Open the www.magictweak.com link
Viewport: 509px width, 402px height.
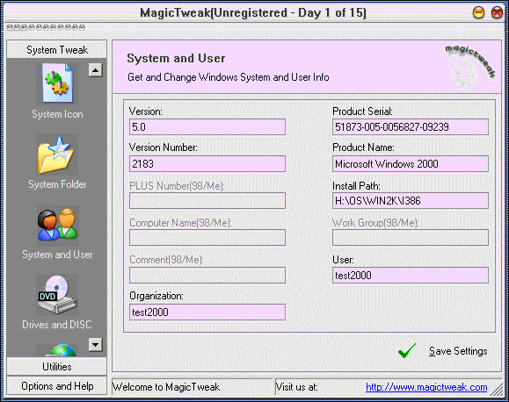click(426, 387)
